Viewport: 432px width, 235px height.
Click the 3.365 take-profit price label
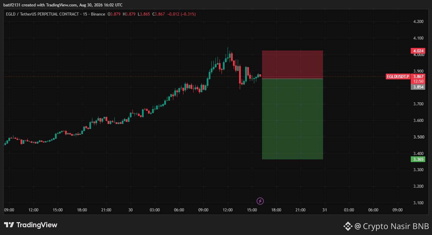pyautogui.click(x=418, y=159)
